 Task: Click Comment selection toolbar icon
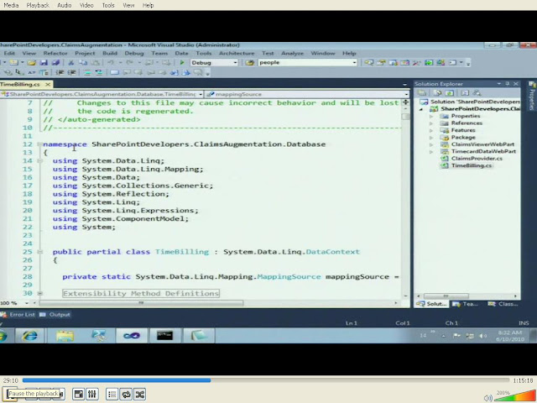87,72
